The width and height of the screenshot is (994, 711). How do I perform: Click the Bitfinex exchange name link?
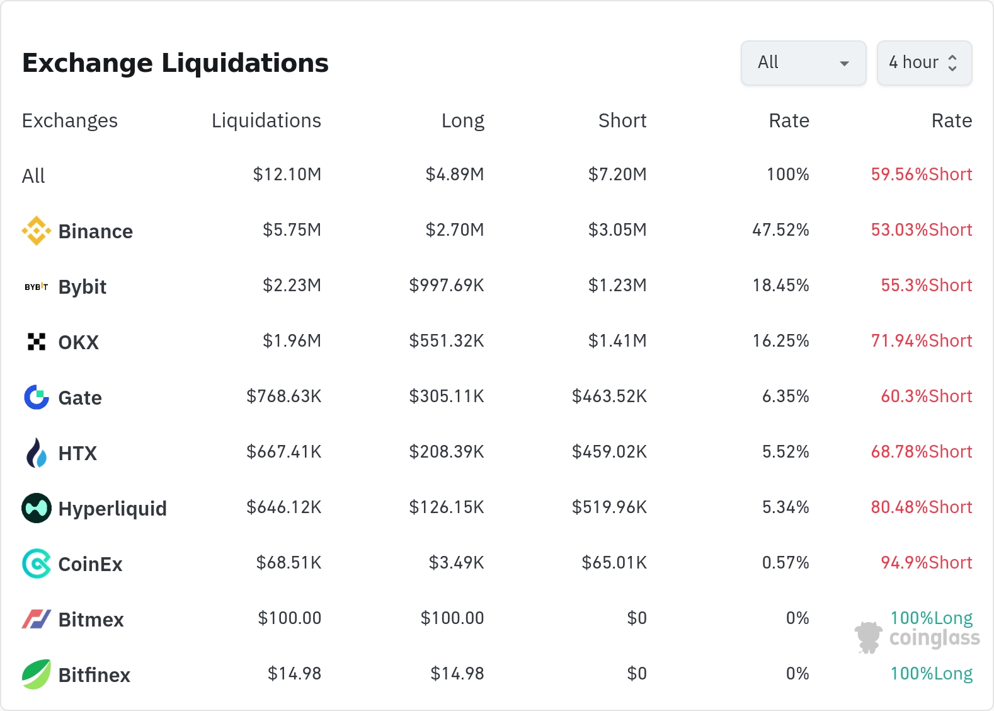pos(94,675)
